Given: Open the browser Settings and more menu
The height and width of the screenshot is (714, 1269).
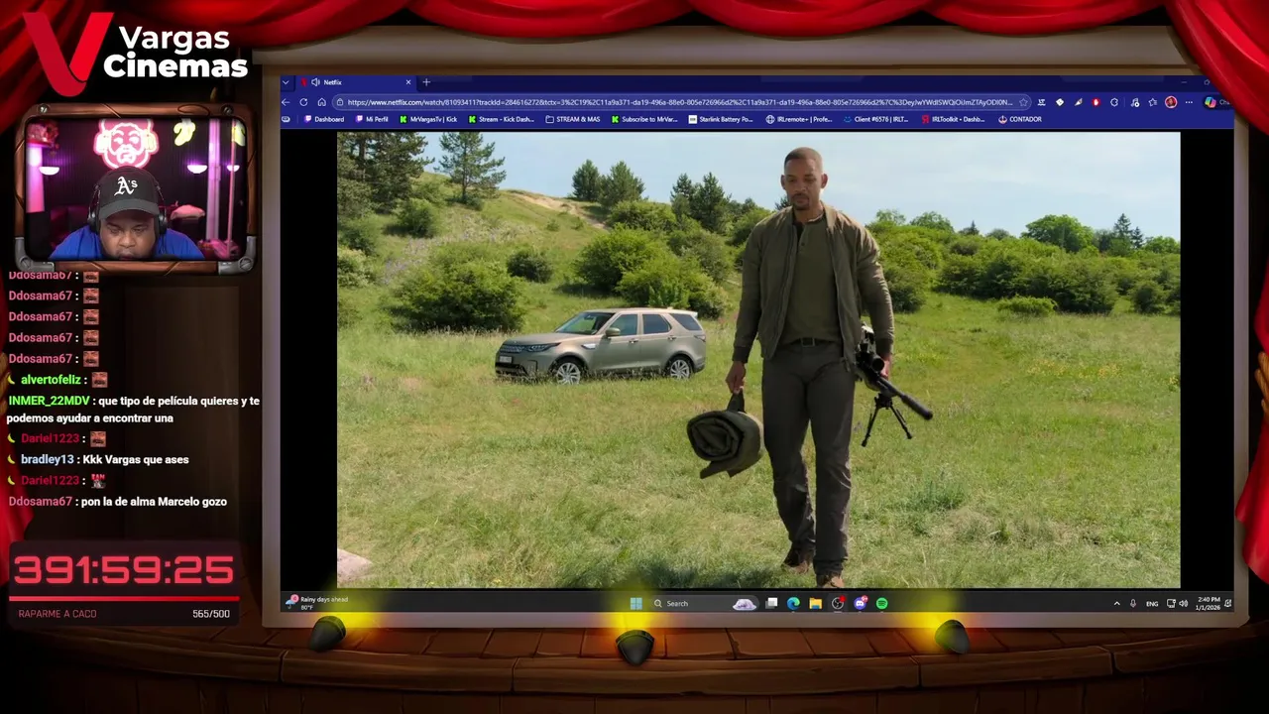Looking at the screenshot, I should click(1189, 102).
